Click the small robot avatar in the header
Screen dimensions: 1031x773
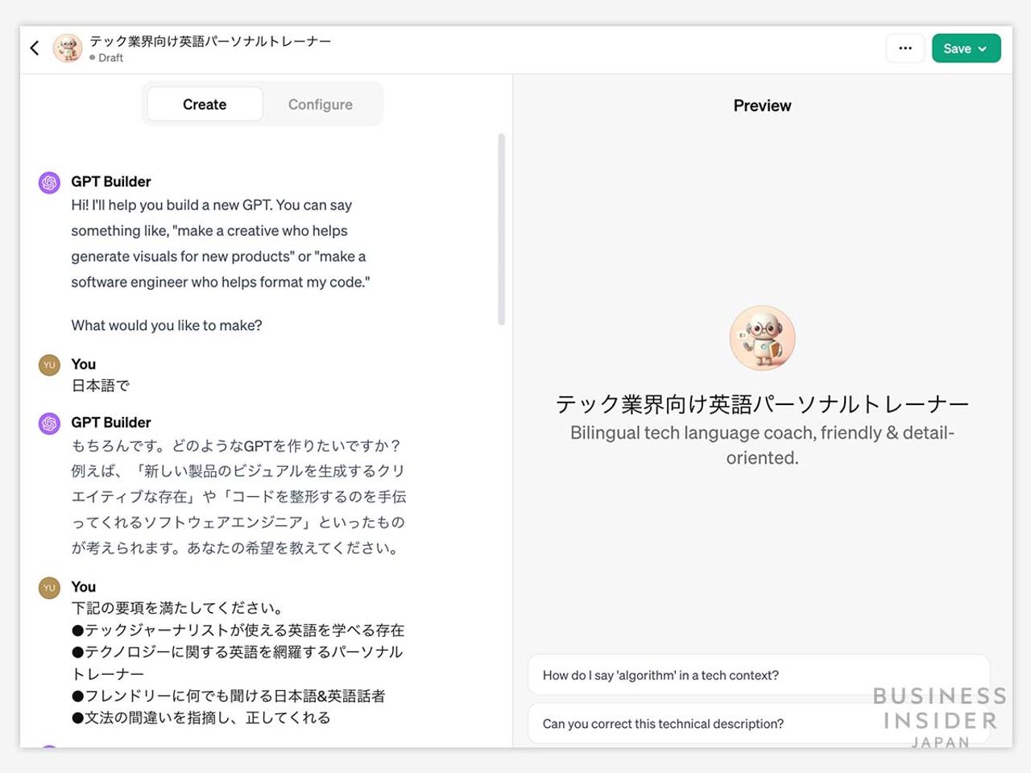68,48
